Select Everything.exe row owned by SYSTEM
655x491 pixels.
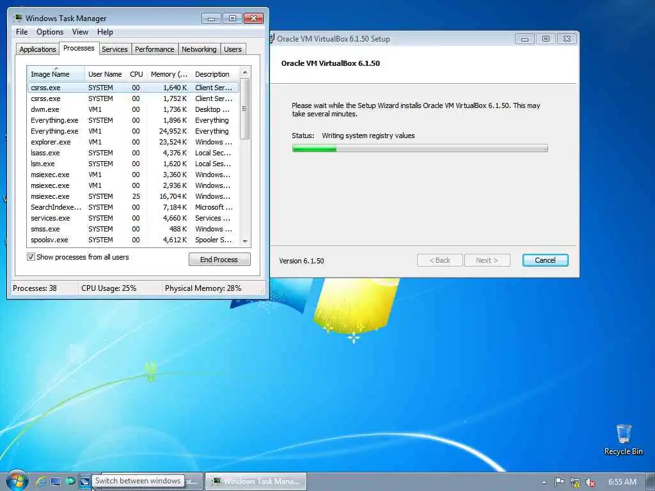click(133, 120)
